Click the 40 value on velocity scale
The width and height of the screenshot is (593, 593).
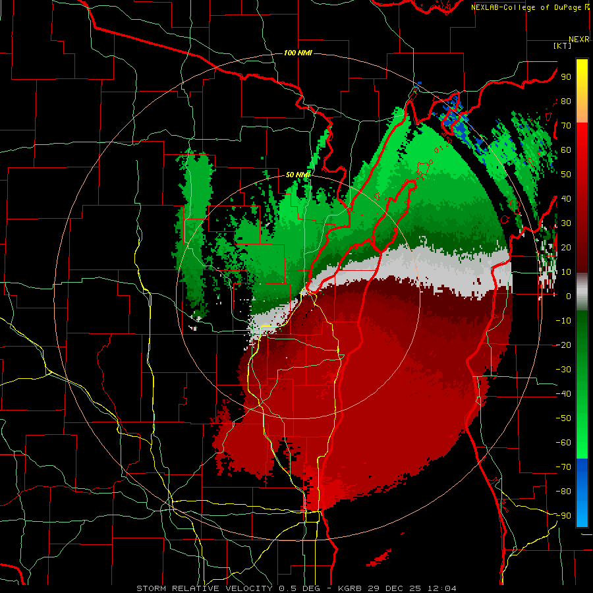(x=566, y=198)
